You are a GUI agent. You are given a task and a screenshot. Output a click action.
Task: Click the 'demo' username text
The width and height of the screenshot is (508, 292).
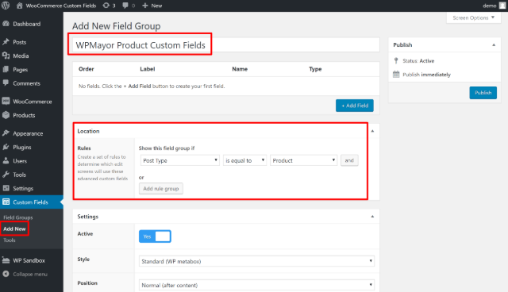pos(490,6)
